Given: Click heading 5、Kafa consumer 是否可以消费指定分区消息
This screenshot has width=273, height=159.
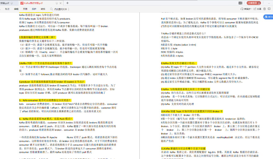Looking at the screenshot, I should [x=45, y=100].
